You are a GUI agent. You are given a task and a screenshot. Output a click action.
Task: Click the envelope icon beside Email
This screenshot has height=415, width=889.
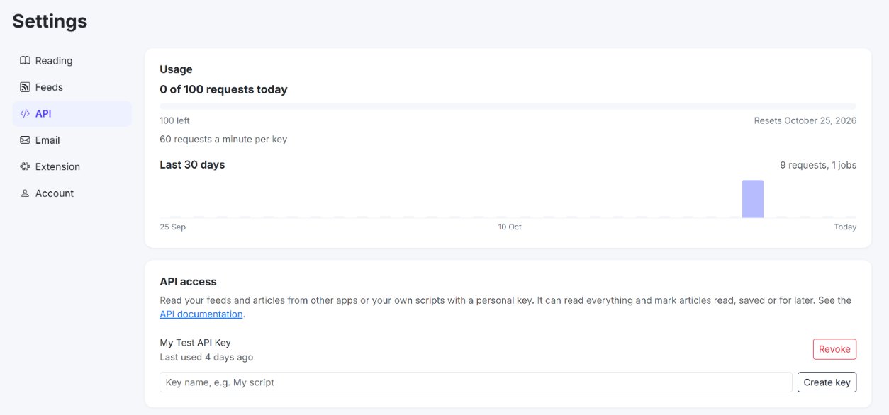[25, 140]
